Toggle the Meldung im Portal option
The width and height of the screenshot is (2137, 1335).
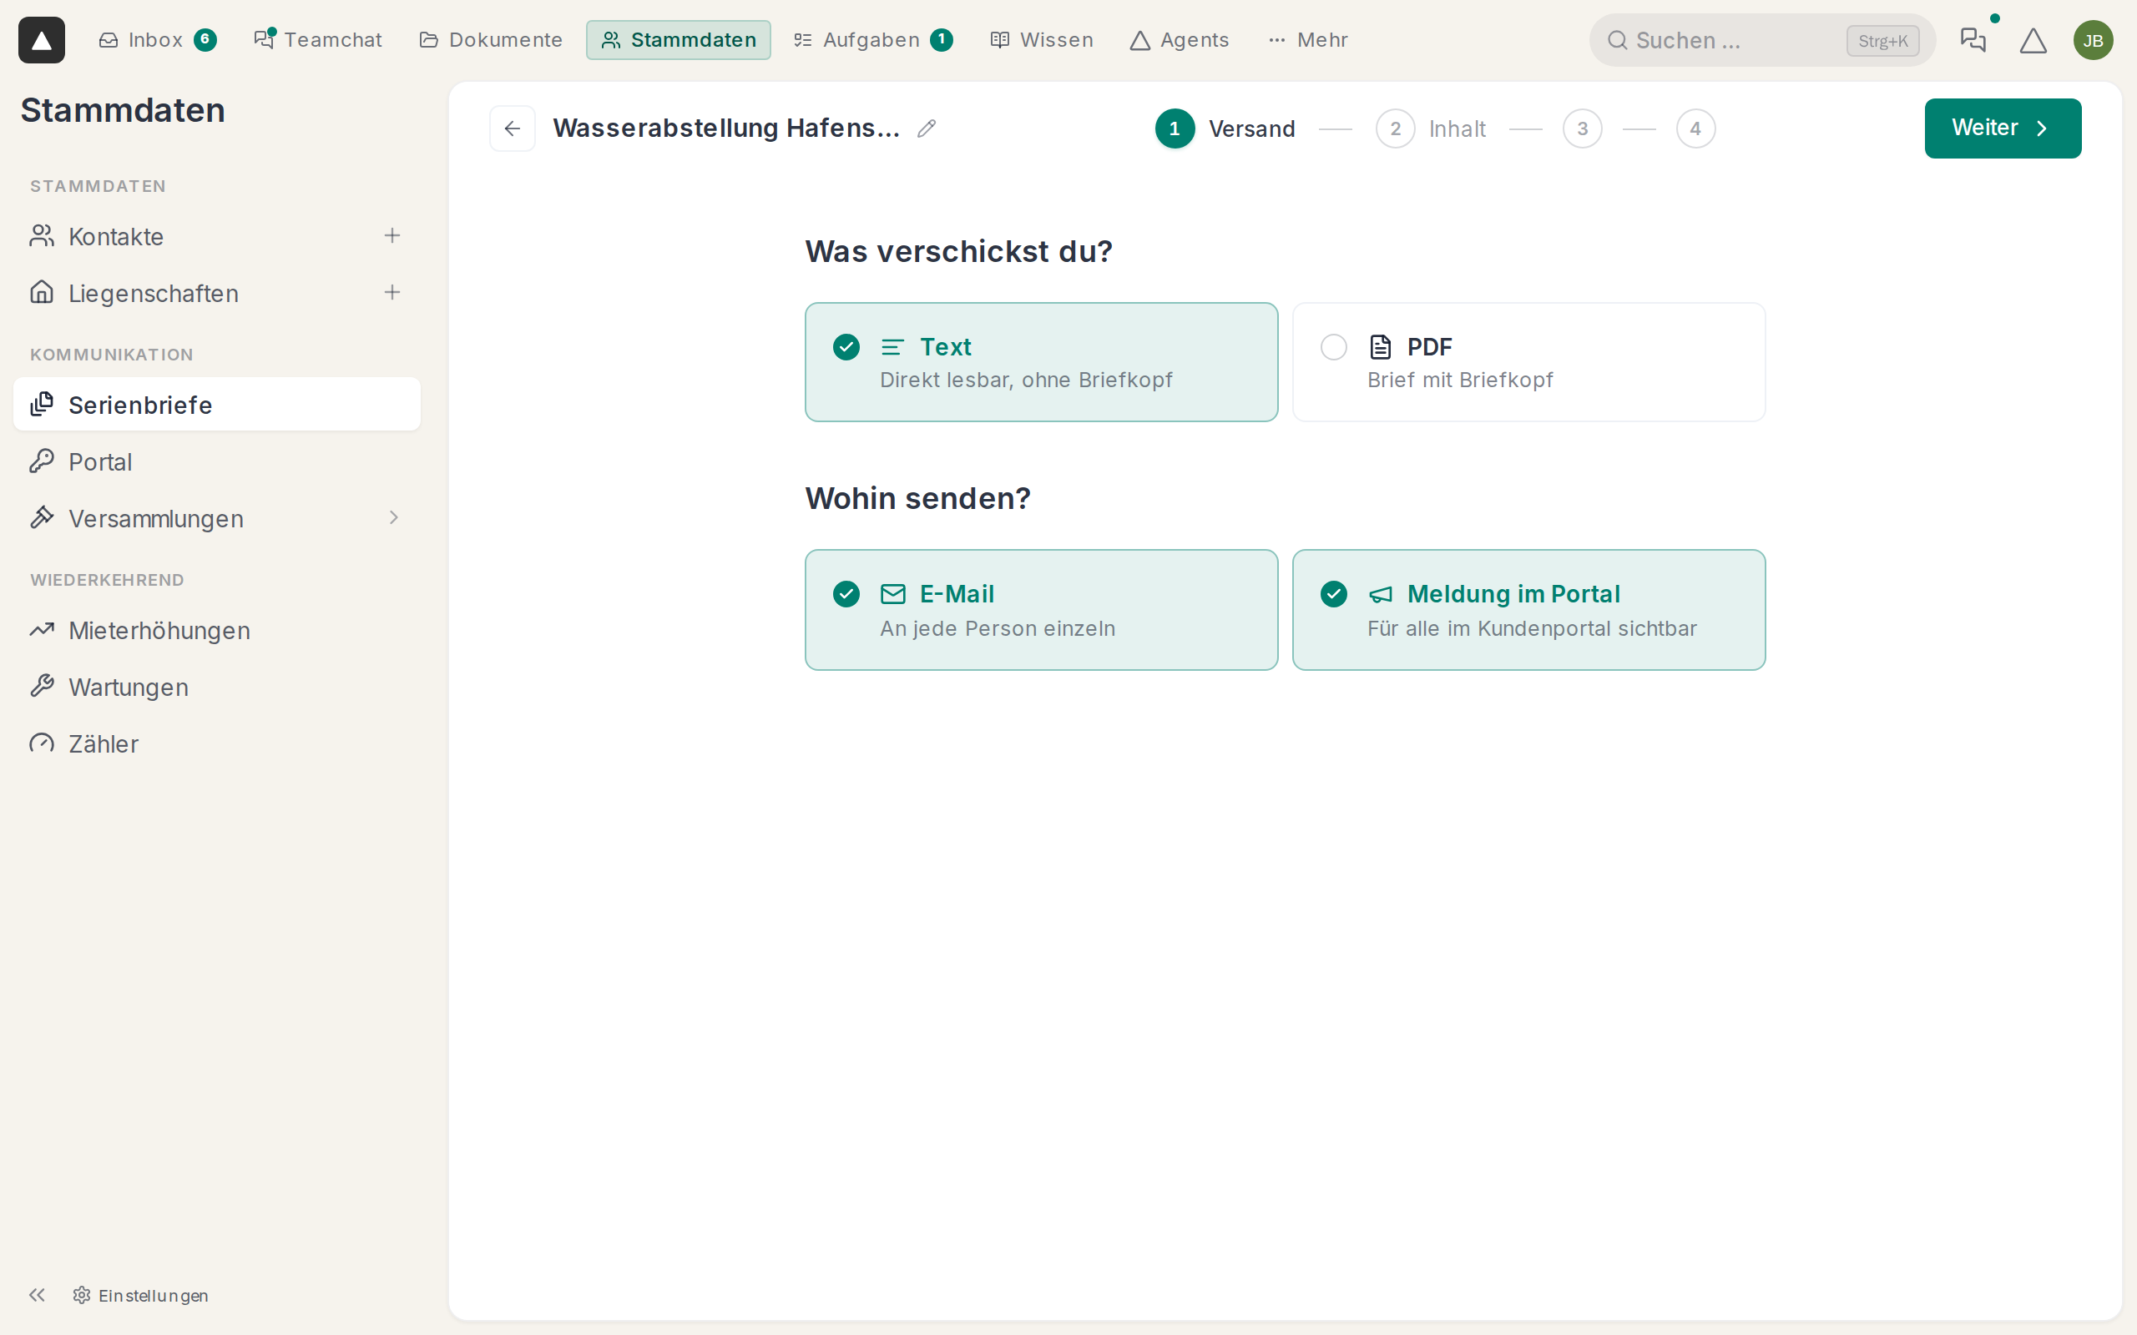click(1528, 609)
